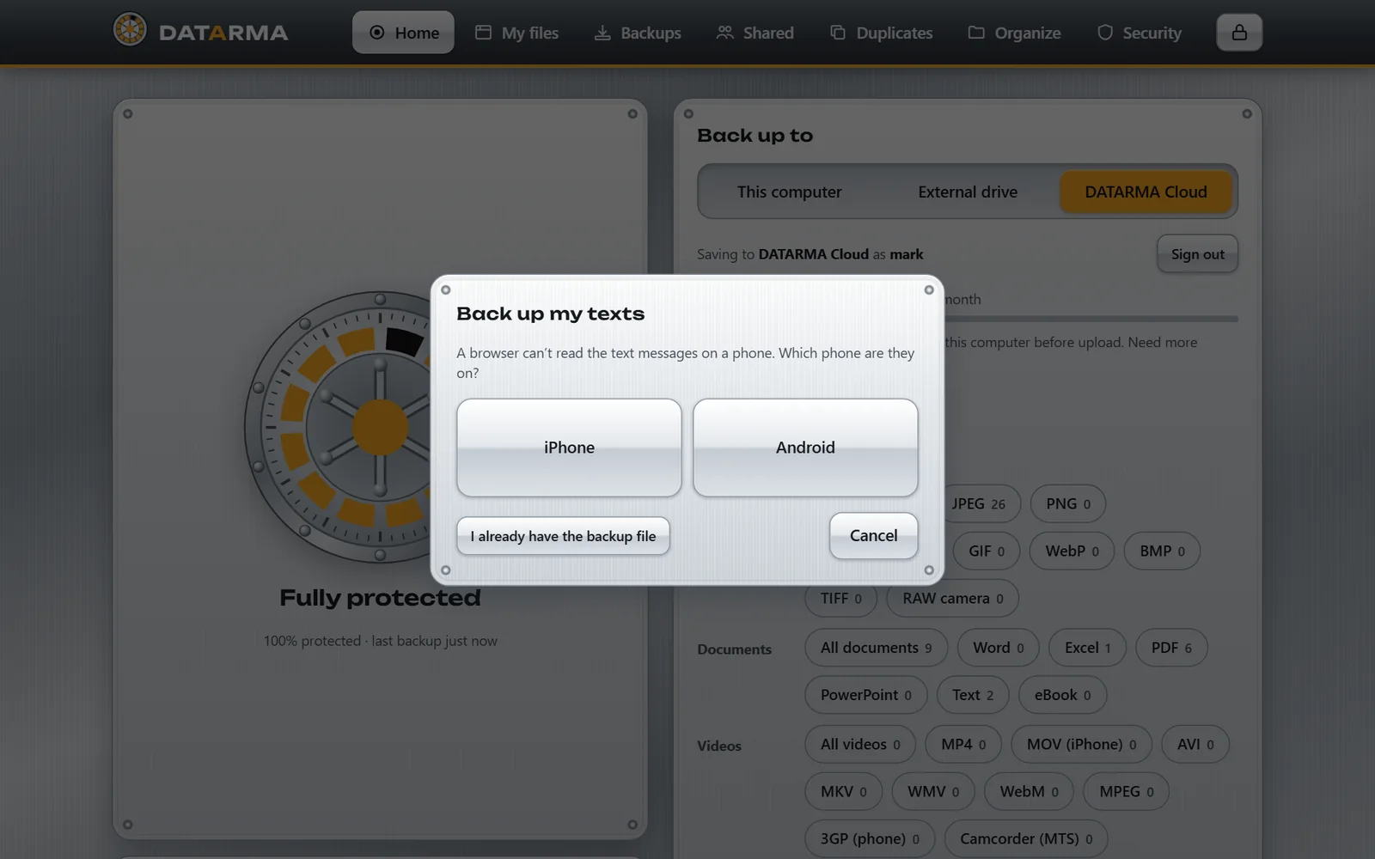The height and width of the screenshot is (859, 1375).
Task: Click 'I already have the backup file'
Action: (x=563, y=536)
